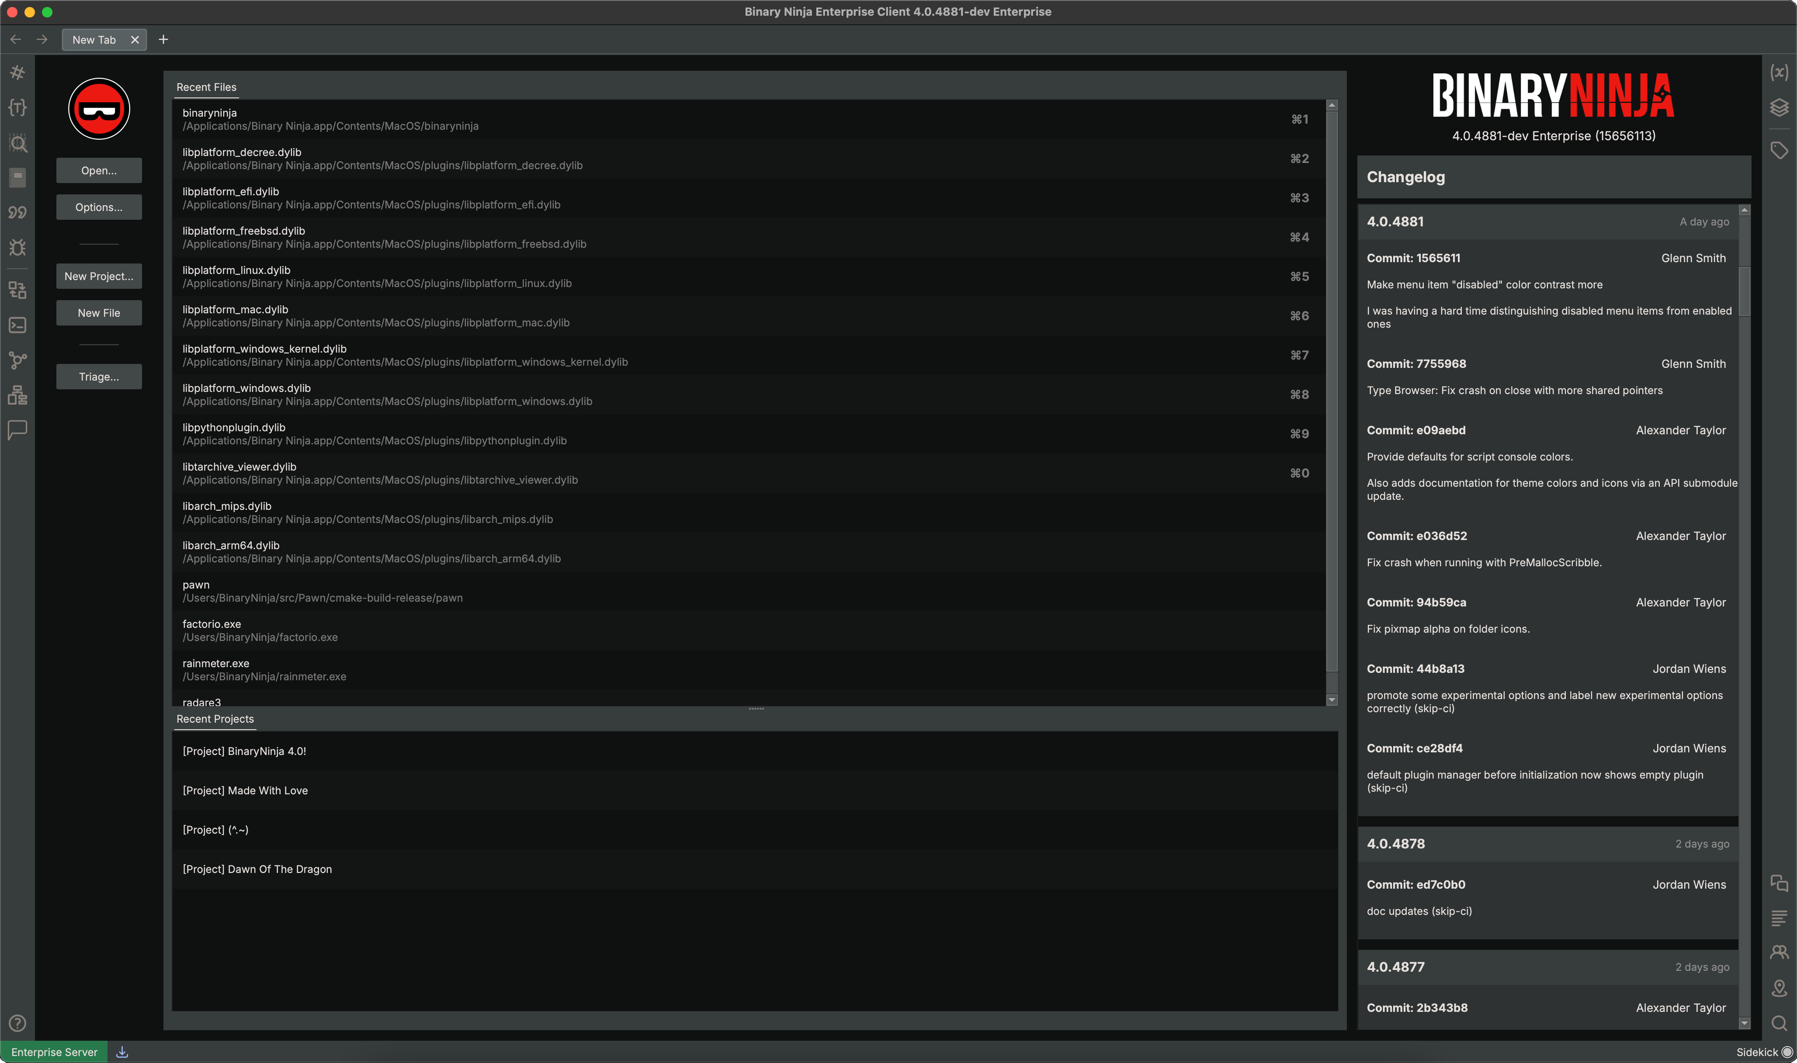This screenshot has height=1063, width=1797.
Task: Go back with the left arrow
Action: (16, 39)
